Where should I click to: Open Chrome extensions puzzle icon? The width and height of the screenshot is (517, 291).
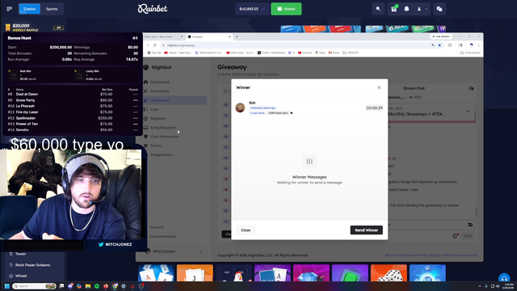tap(449, 45)
